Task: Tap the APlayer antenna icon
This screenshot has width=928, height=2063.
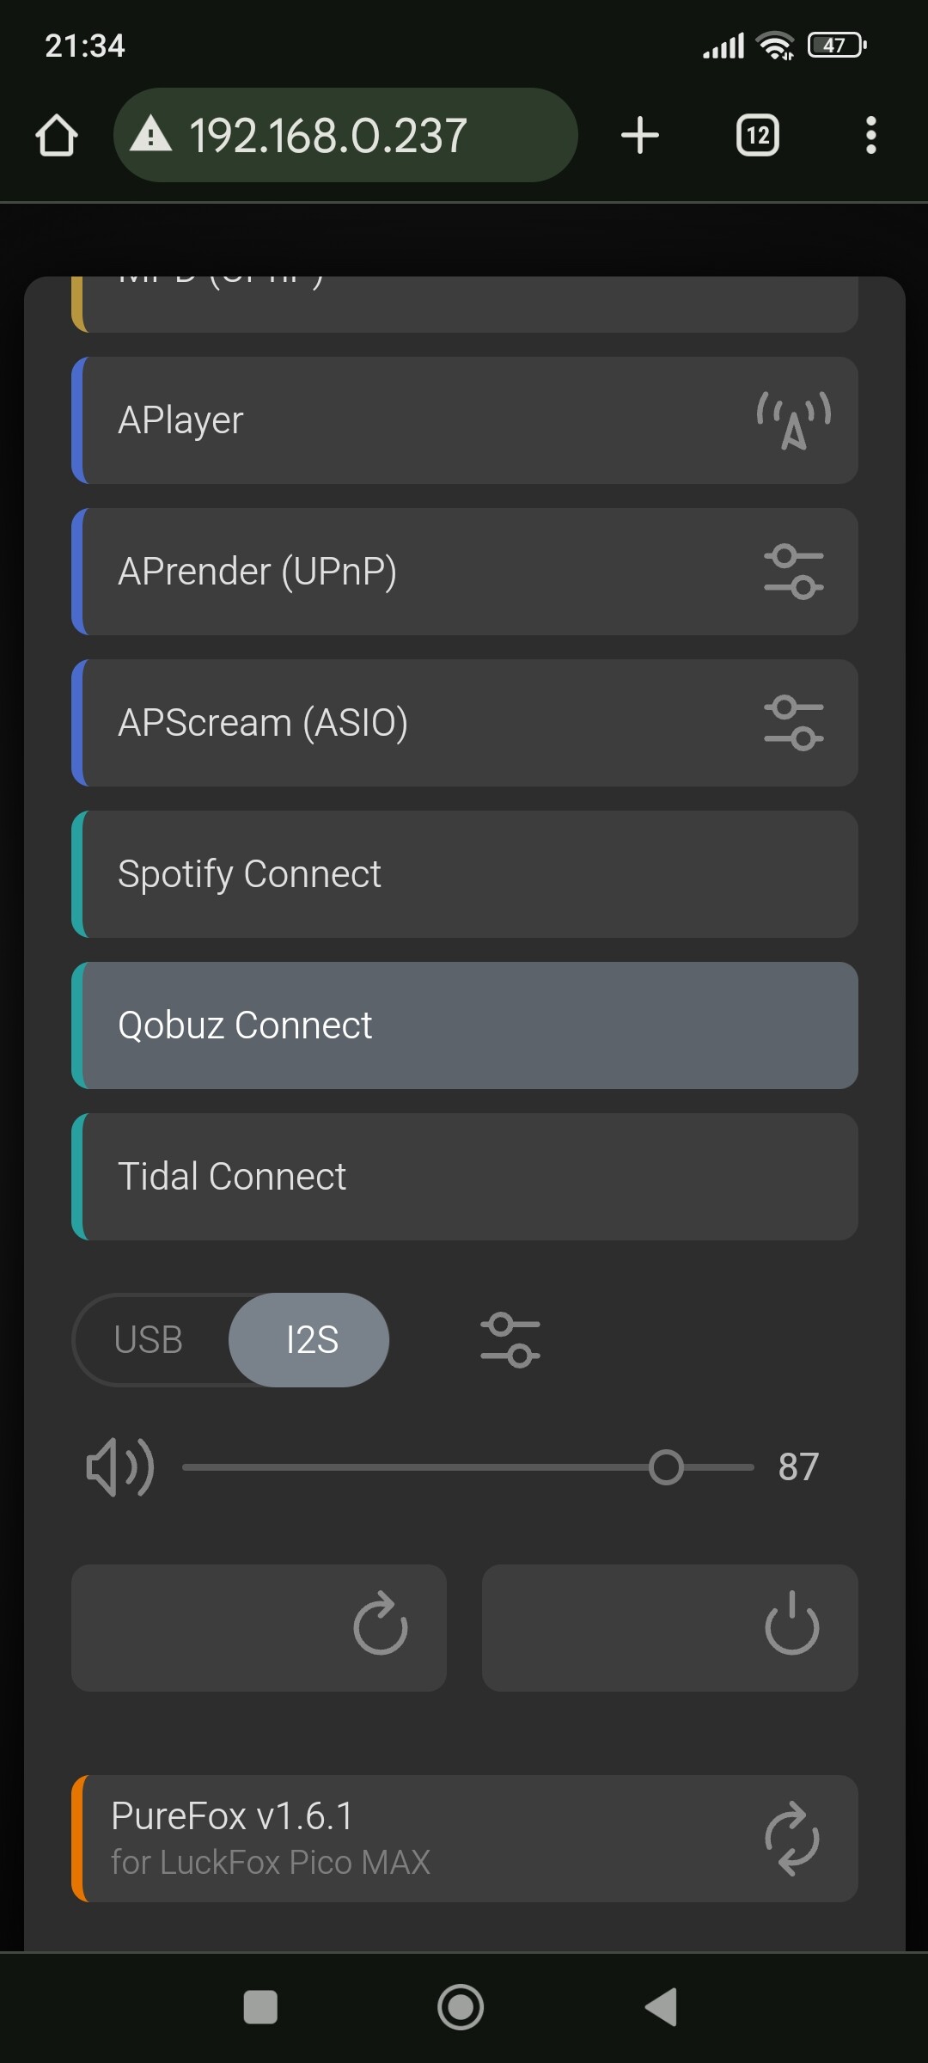Action: pos(793,420)
